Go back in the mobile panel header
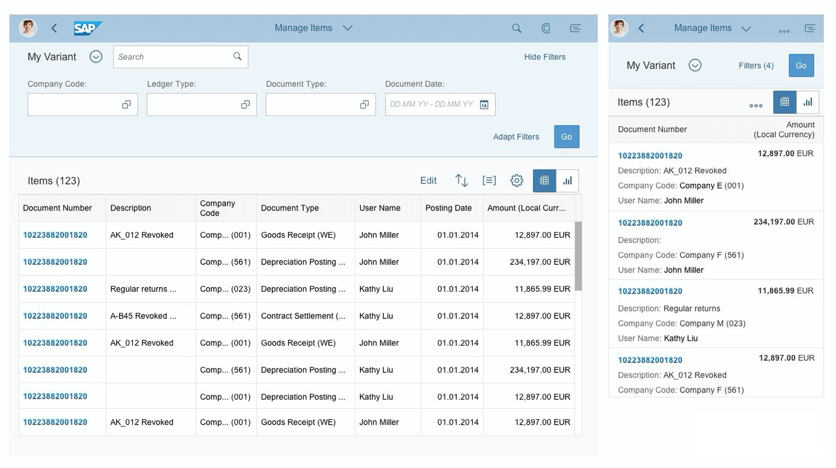The image size is (836, 468). click(642, 28)
